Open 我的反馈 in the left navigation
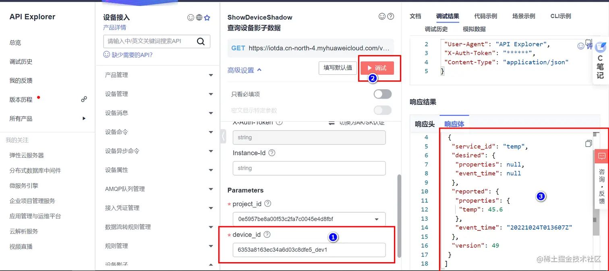 (21, 80)
